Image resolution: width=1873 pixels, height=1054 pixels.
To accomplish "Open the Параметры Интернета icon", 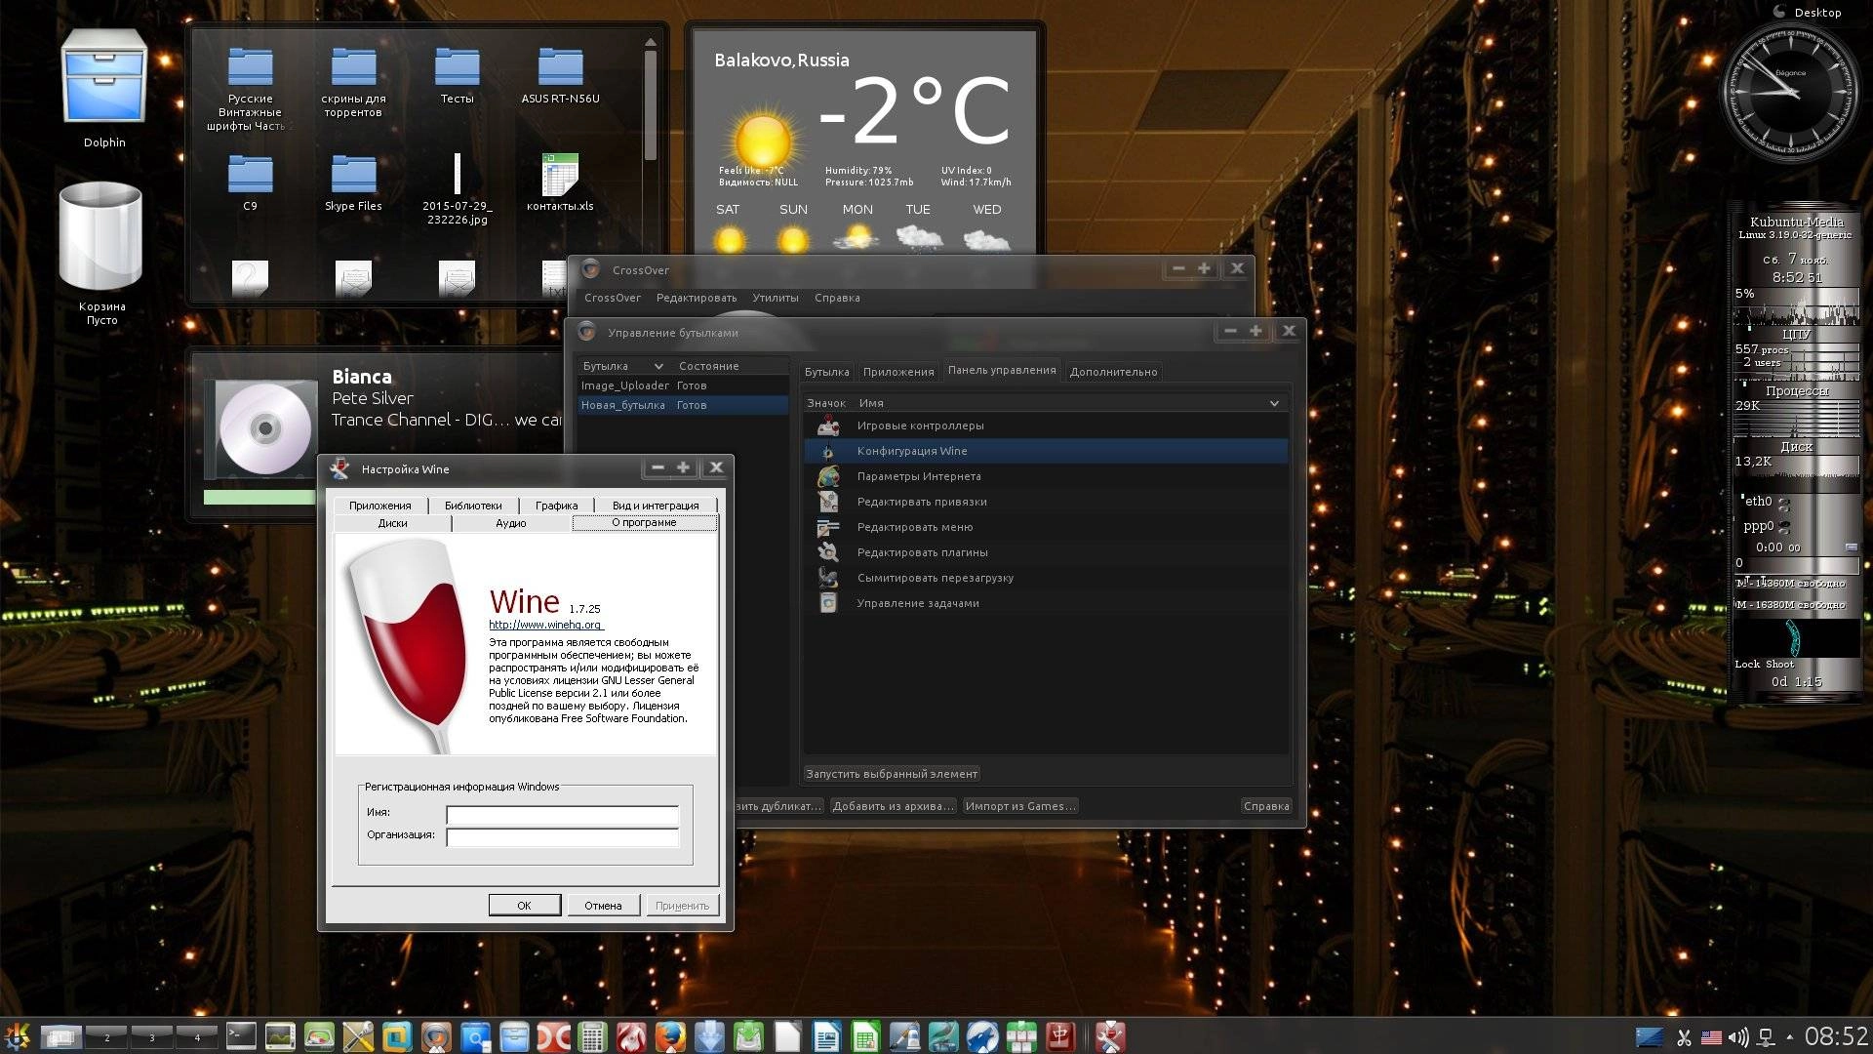I will pos(828,476).
